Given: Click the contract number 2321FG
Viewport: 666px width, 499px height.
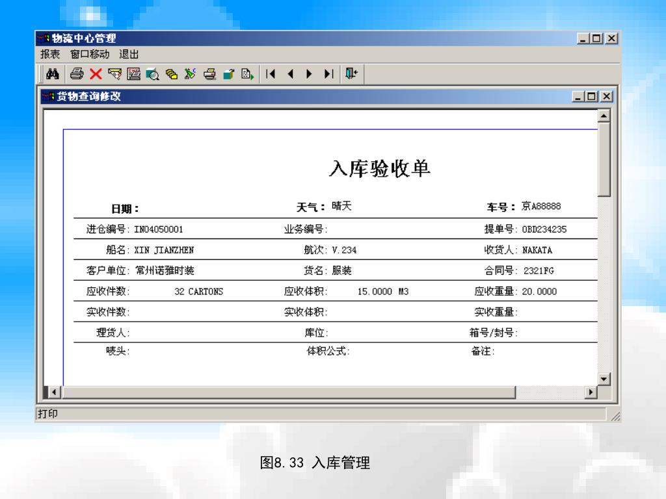Looking at the screenshot, I should [x=539, y=271].
